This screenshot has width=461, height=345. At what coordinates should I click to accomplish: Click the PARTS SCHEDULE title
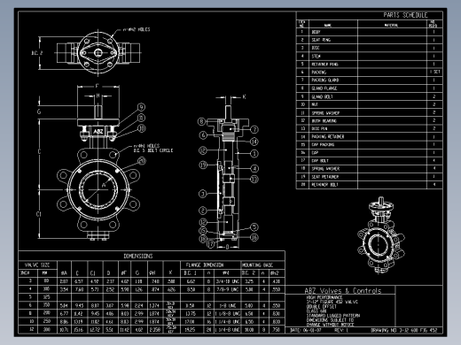[x=405, y=15]
